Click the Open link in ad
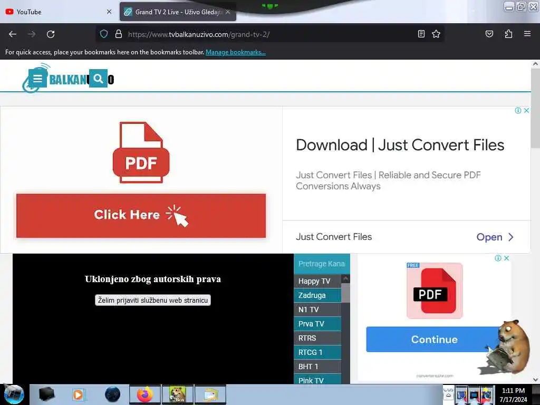Viewport: 540px width, 405px height. tap(495, 237)
